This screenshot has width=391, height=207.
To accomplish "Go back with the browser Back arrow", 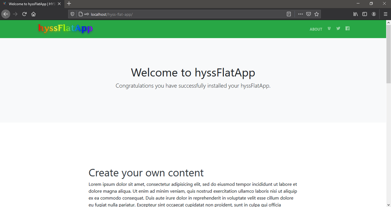I will (6, 14).
